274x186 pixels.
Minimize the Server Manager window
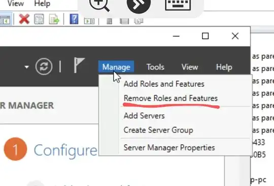click(176, 36)
